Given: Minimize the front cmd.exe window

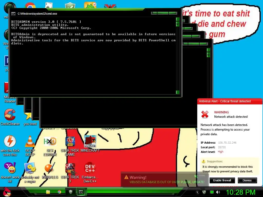Looking at the screenshot, I should coord(154,13).
